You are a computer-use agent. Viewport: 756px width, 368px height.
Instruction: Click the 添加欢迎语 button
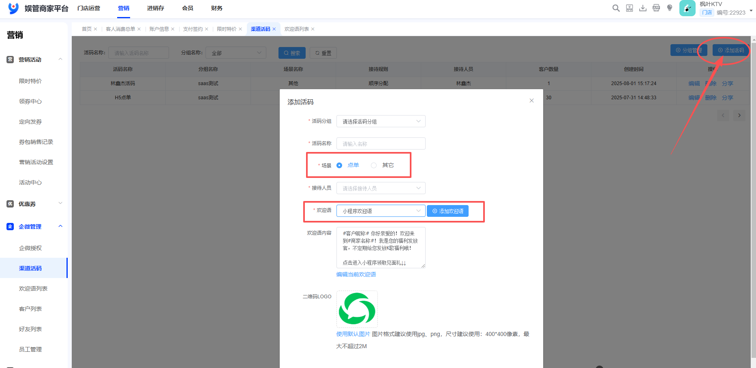click(x=447, y=211)
